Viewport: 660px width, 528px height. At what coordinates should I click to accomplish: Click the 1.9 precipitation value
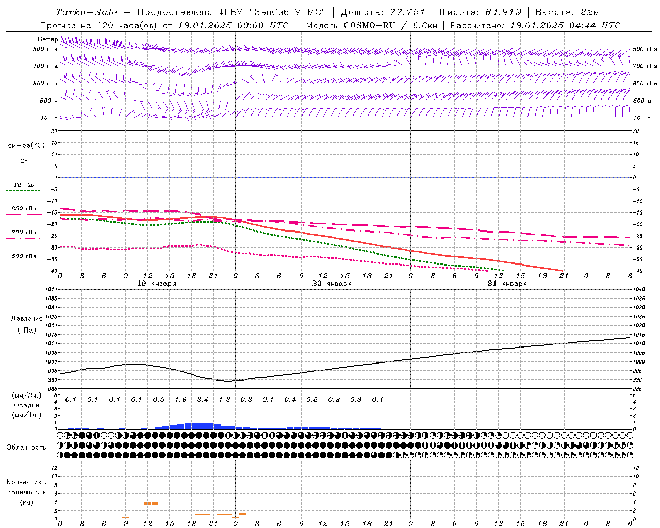tap(180, 400)
